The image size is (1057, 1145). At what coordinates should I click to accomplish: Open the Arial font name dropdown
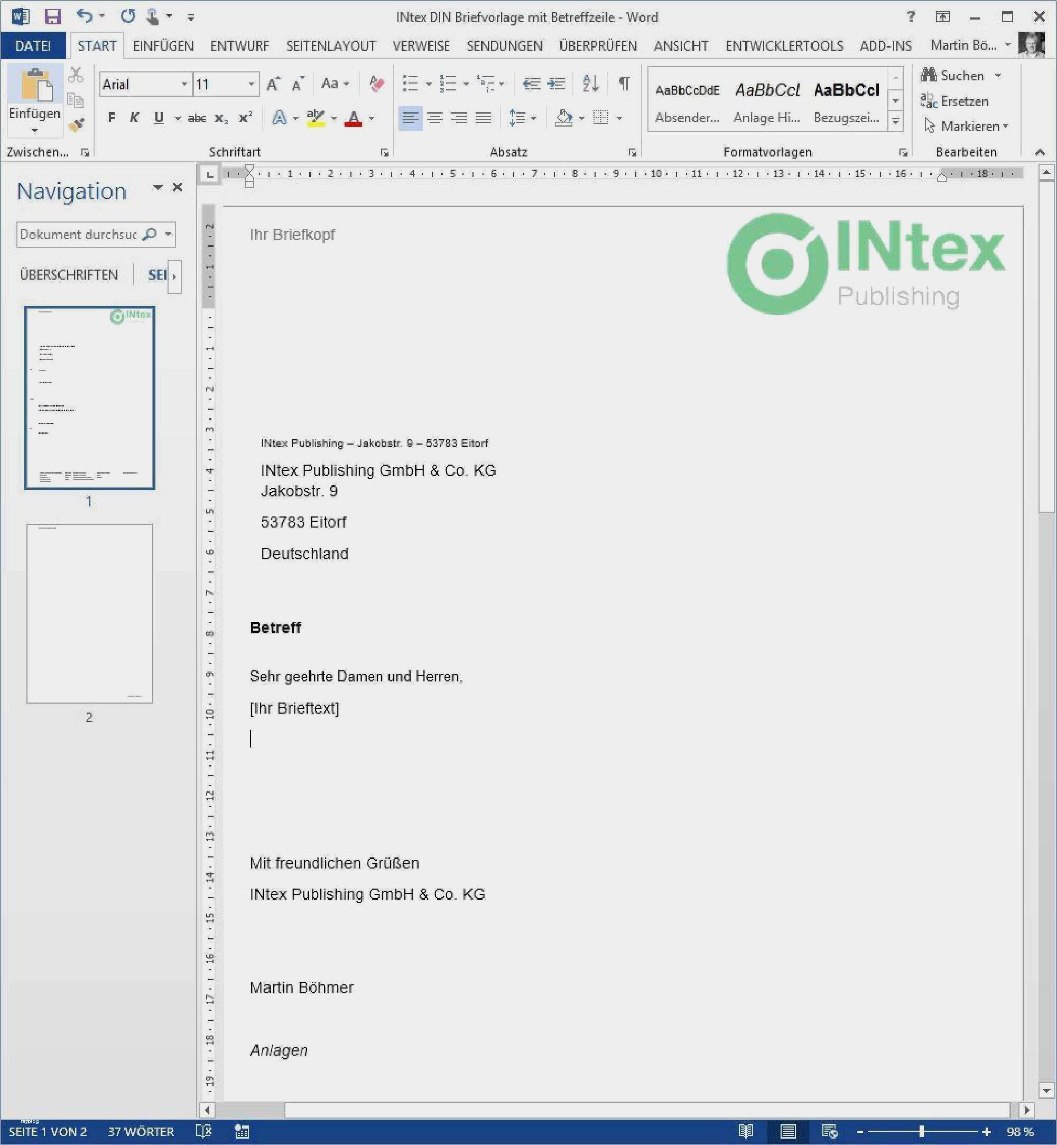(184, 85)
